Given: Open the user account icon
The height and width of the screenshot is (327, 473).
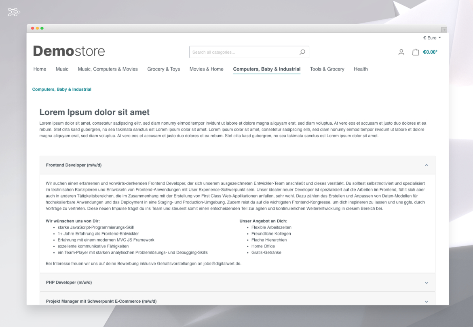Looking at the screenshot, I should click(401, 52).
